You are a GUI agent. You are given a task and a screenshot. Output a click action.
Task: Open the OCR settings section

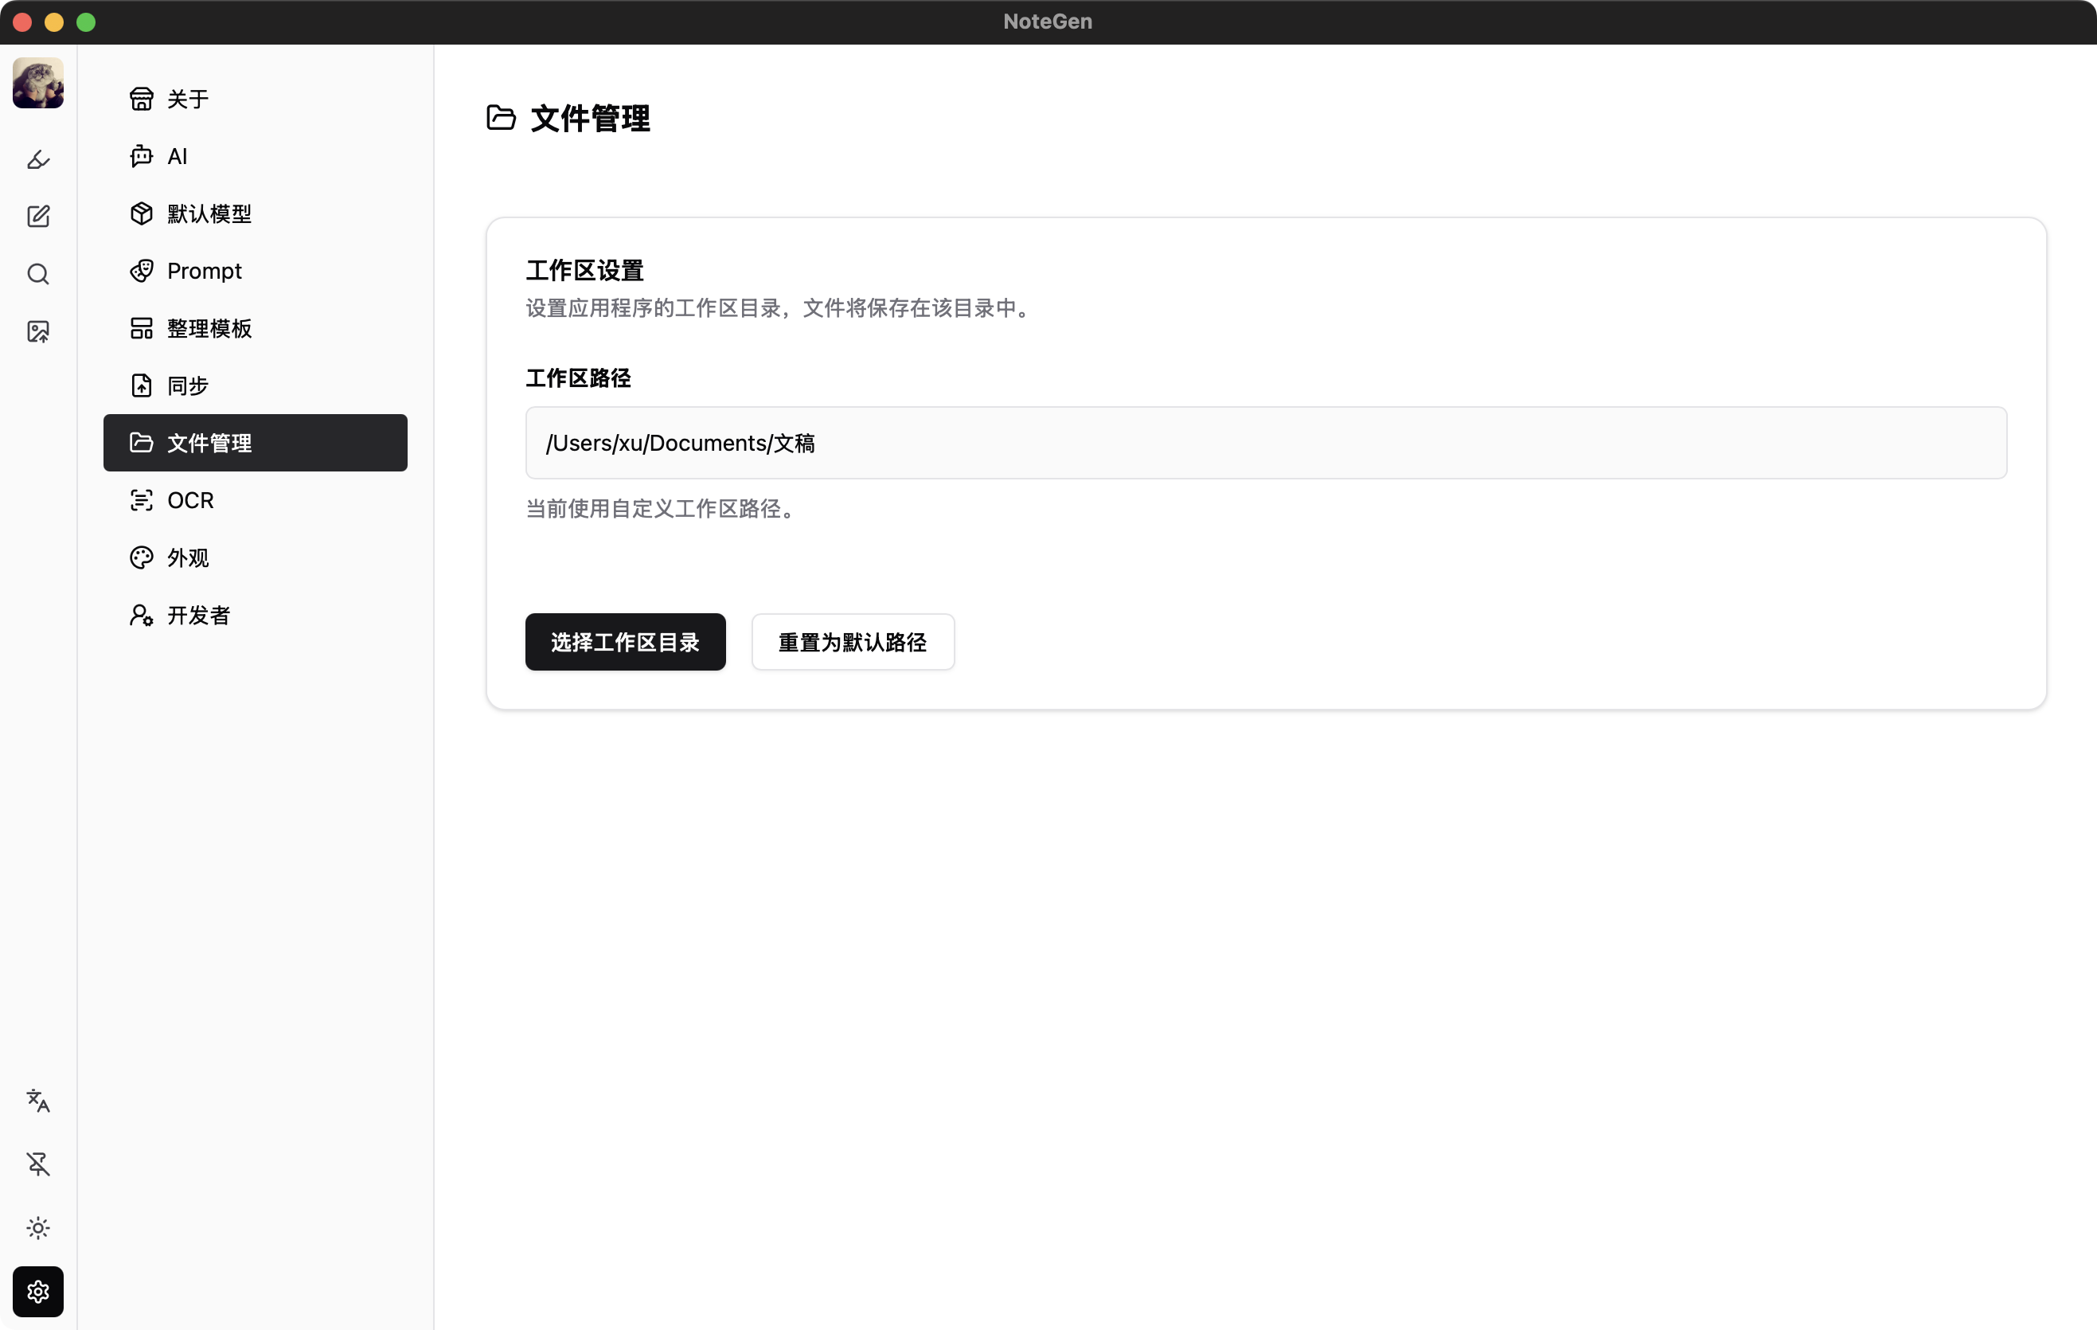pos(255,501)
